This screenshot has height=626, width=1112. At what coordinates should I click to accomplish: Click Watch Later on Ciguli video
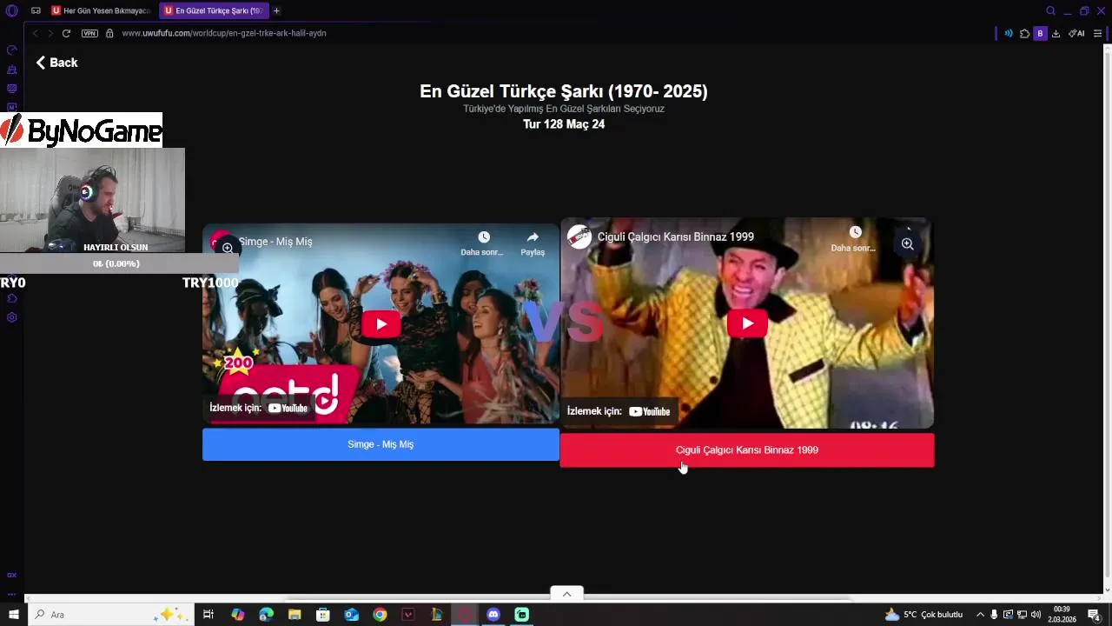click(853, 239)
